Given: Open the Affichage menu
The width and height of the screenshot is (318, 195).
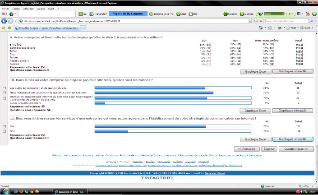Looking at the screenshot, I should pyautogui.click(x=28, y=9).
